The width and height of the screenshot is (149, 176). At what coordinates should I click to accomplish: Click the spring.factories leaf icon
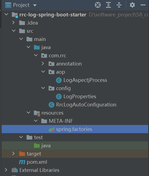pyautogui.click(x=51, y=129)
